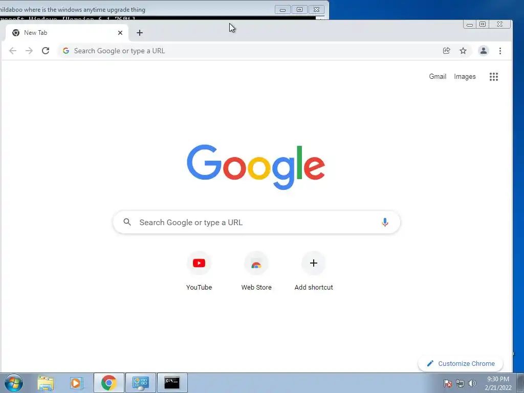Open the Control Panel taskbar item
This screenshot has height=393, width=524.
[x=140, y=383]
